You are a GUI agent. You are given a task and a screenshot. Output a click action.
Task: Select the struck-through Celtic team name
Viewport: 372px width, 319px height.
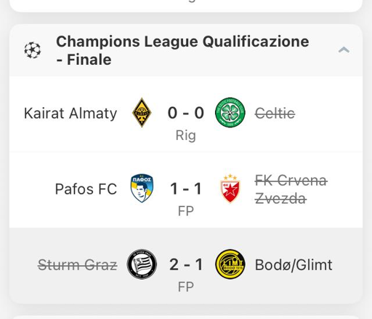tap(275, 113)
